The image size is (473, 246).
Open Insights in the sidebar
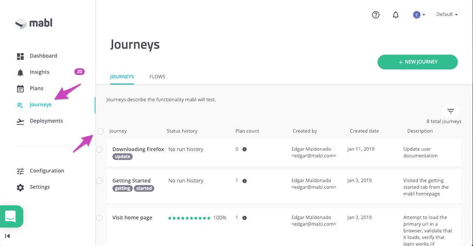40,72
